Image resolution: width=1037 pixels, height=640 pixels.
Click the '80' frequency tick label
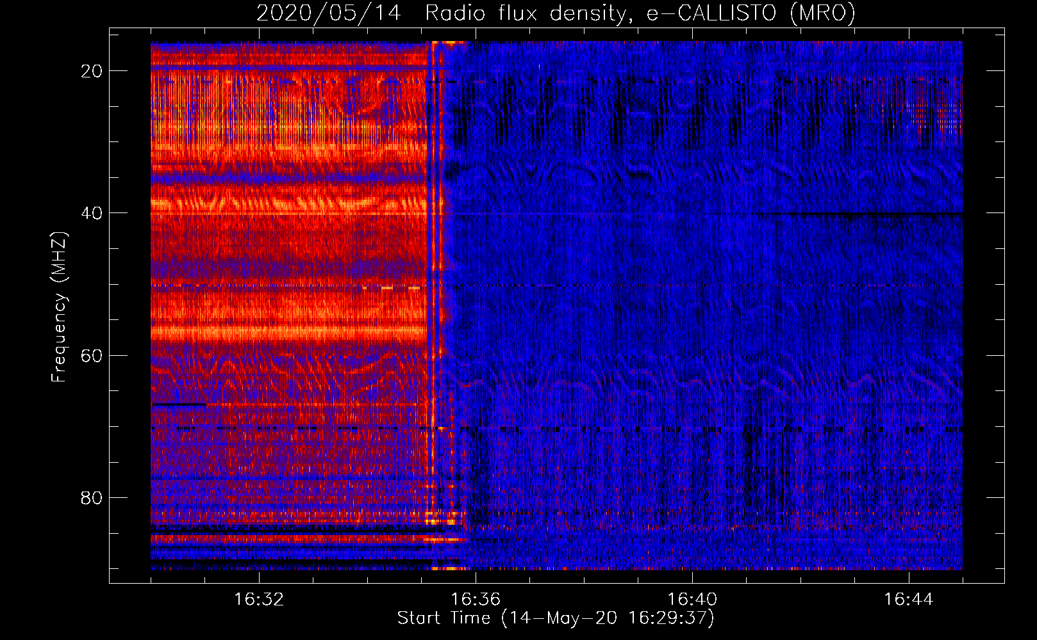(92, 498)
